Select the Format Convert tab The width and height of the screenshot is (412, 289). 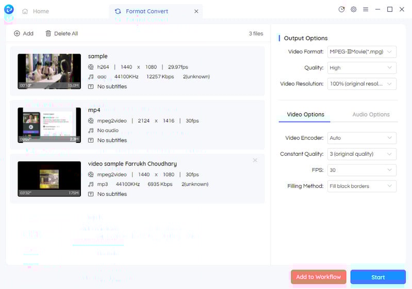coord(156,11)
